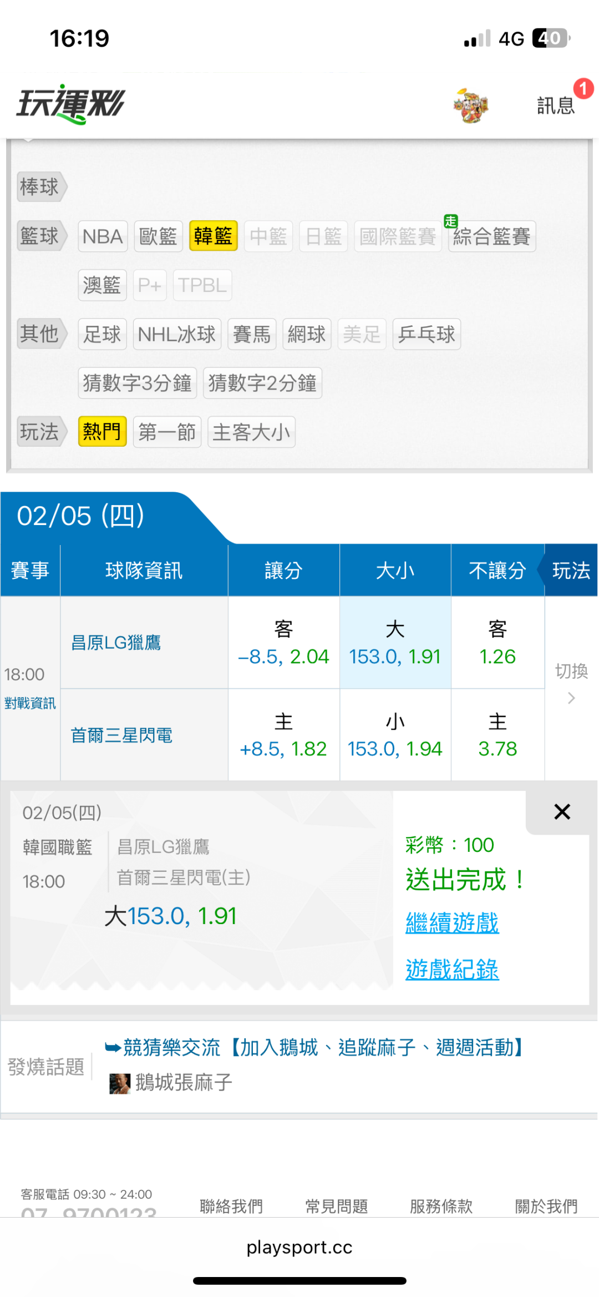Open 猜數字2分鐘 game

click(262, 383)
